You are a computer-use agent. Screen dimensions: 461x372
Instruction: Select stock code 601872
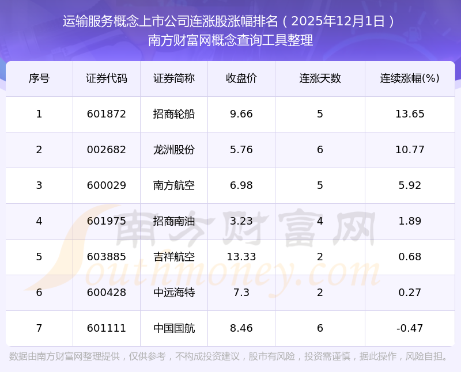[107, 114]
